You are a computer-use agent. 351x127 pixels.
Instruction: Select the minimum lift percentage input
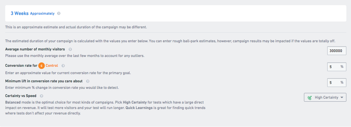coord(334,82)
